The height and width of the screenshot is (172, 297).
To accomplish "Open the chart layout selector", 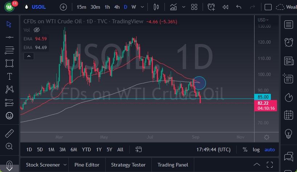I will tap(268, 7).
